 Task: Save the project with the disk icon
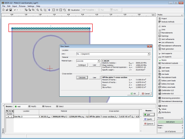coord(11,10)
